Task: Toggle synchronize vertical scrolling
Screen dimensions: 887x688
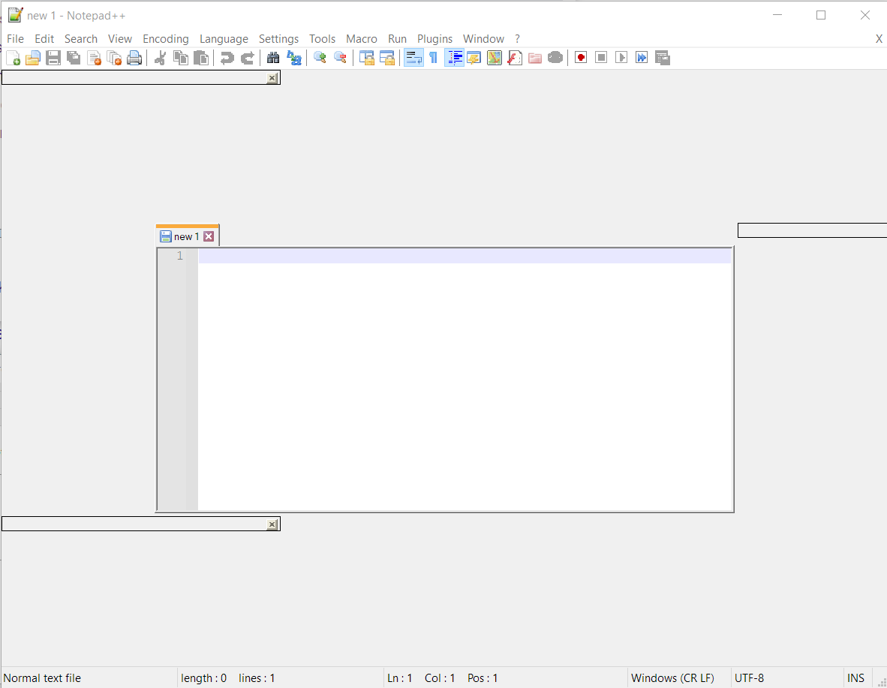Action: tap(366, 58)
